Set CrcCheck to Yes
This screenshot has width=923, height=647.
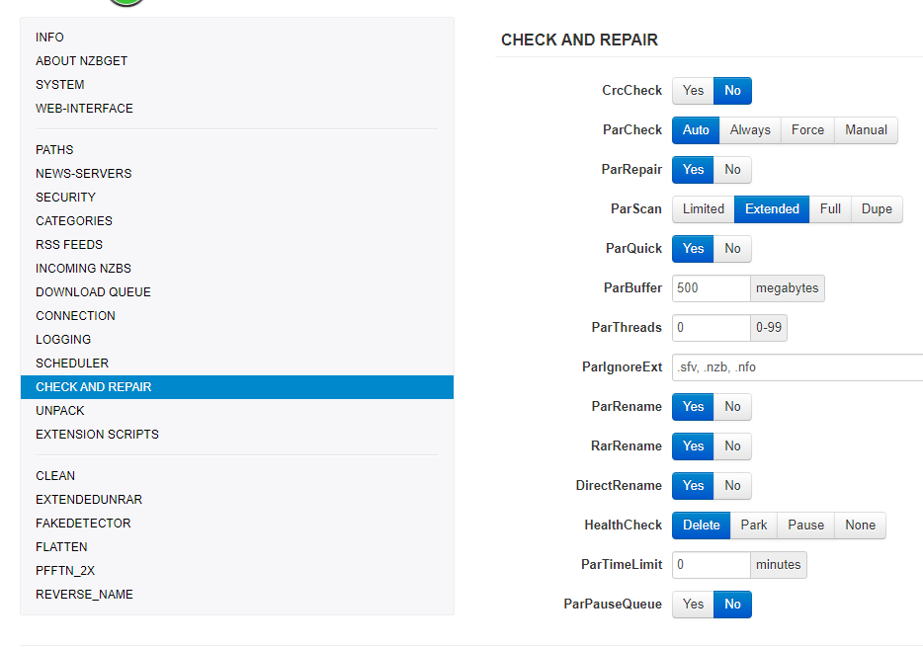693,91
